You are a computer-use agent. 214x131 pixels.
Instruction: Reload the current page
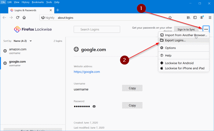pyautogui.click(x=18, y=18)
